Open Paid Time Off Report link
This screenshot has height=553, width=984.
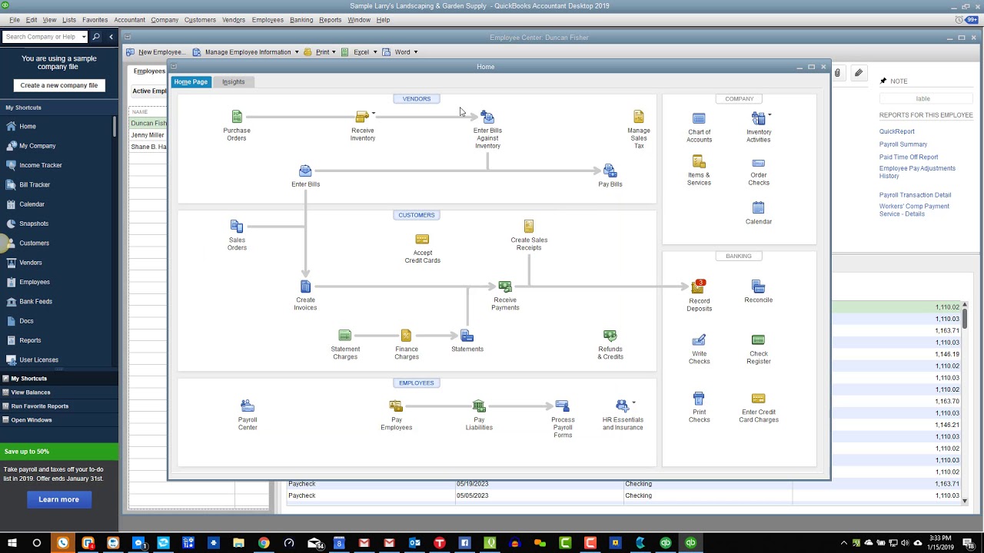(909, 157)
